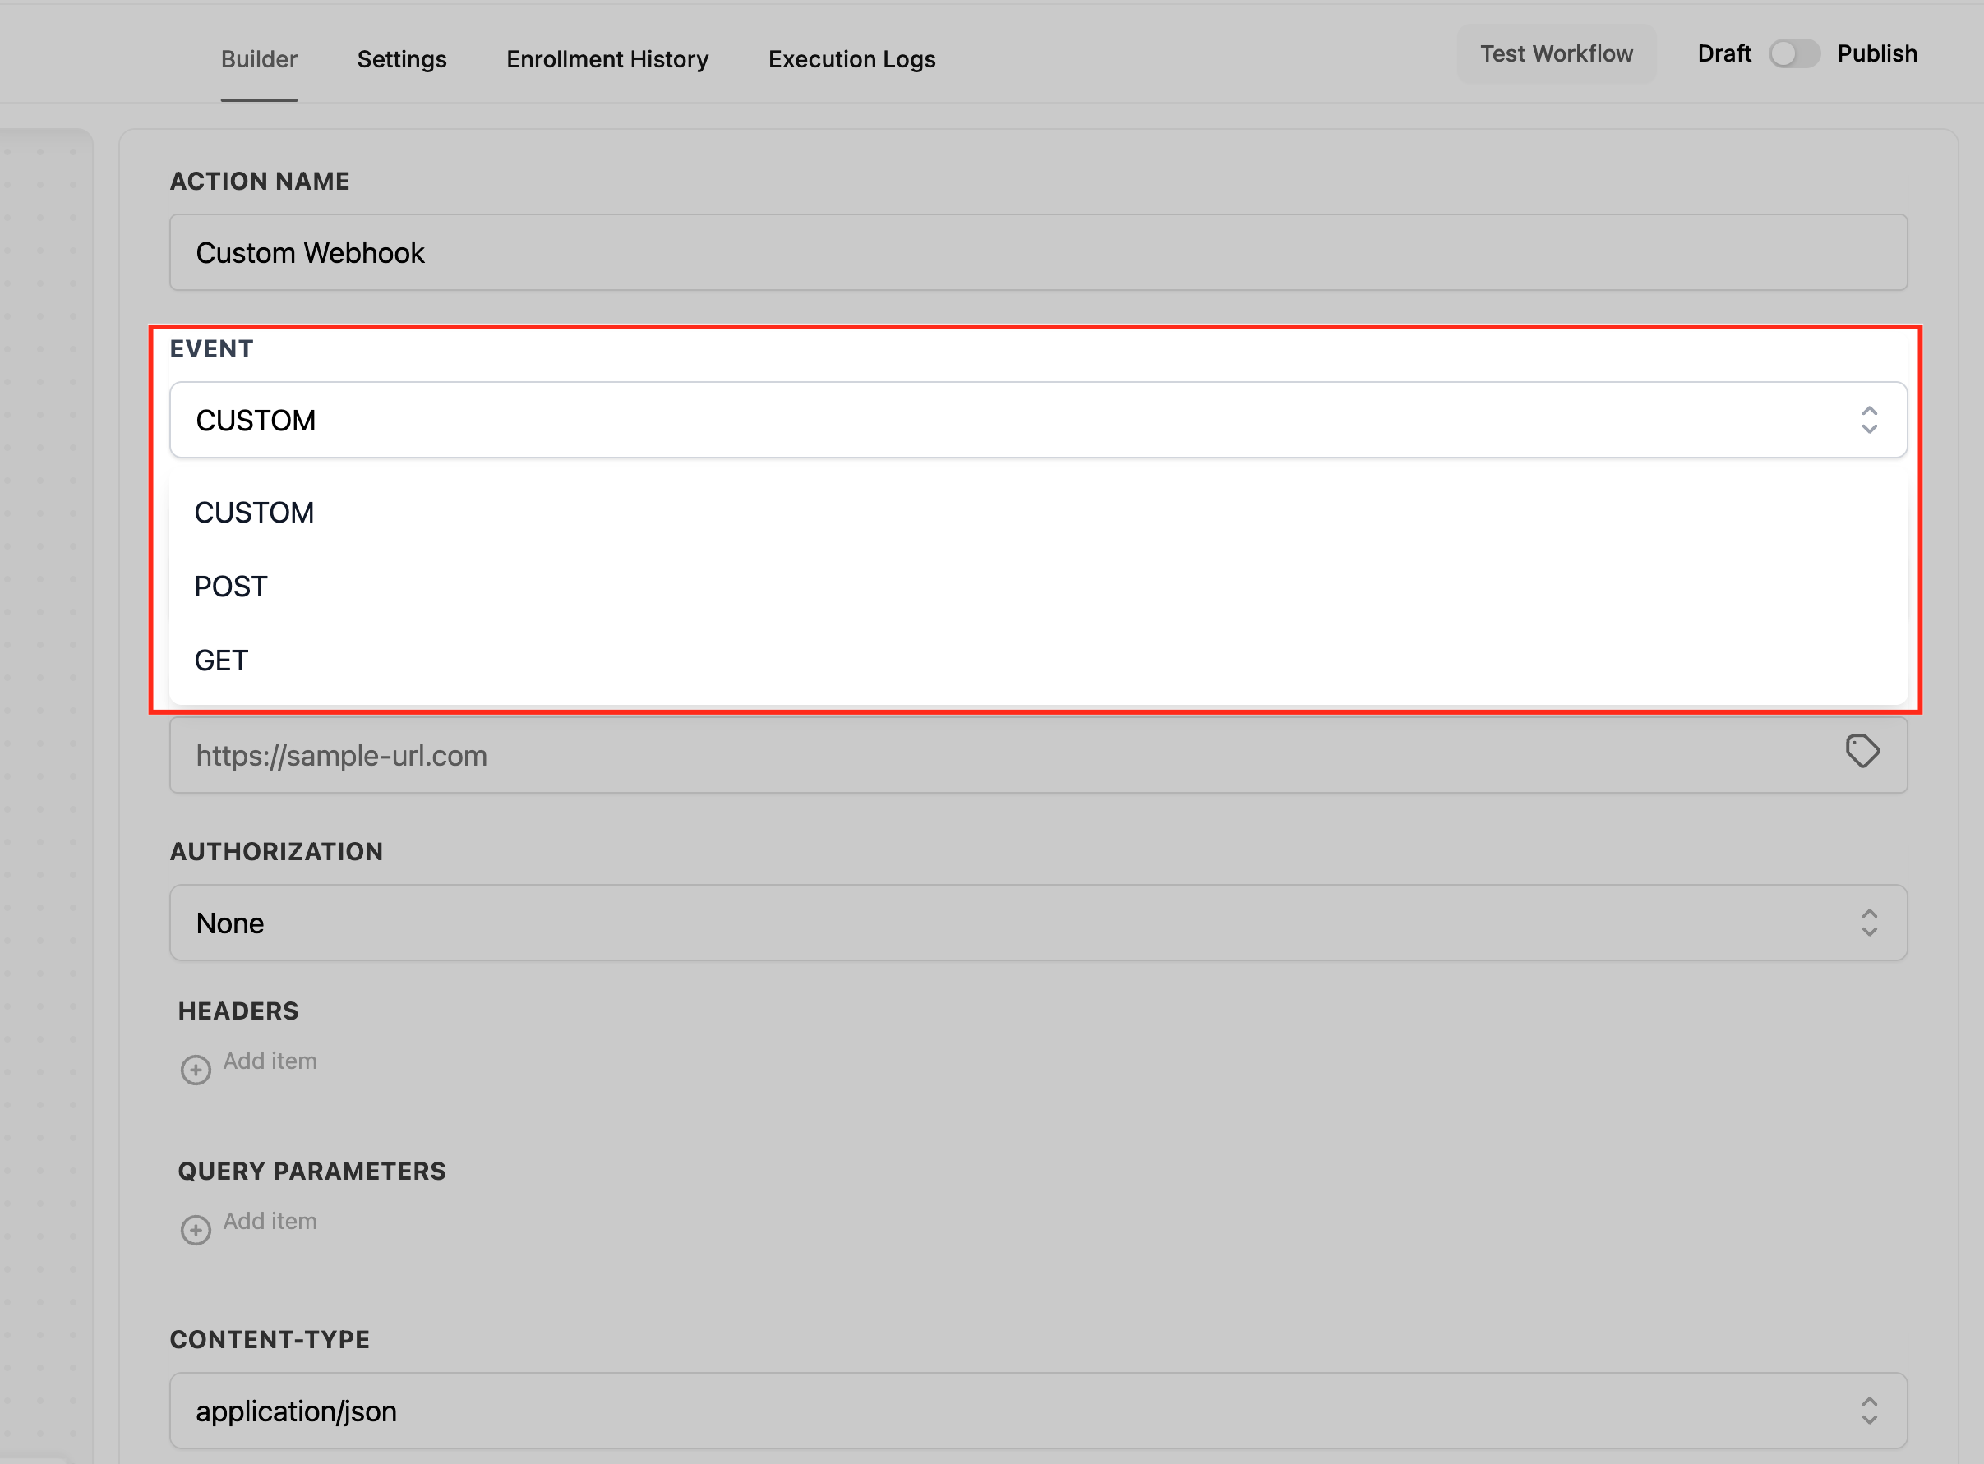Choose the CUSTOM option in the dropdown list
The height and width of the screenshot is (1464, 1984).
pyautogui.click(x=255, y=512)
